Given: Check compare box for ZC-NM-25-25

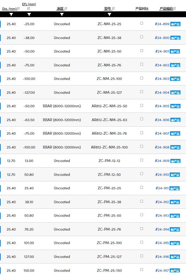Looking at the screenshot, I should pyautogui.click(x=141, y=23).
